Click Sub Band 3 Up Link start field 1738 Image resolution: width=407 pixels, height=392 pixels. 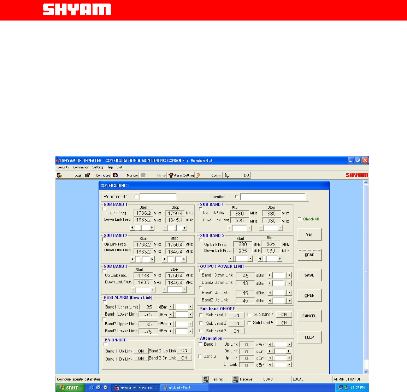pyautogui.click(x=143, y=276)
